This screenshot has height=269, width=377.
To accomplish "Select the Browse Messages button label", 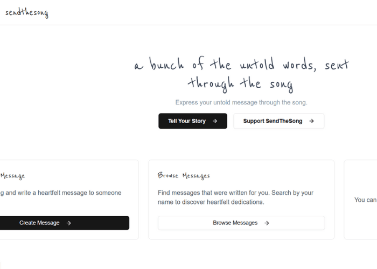I will 235,223.
